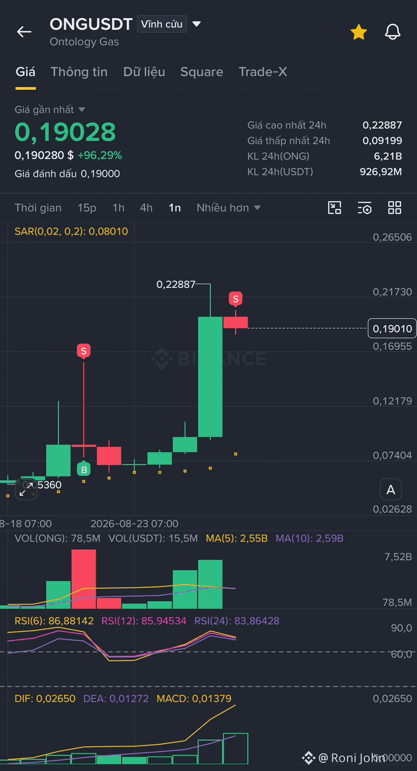Click the RSI(12): 85,94534 label
The width and height of the screenshot is (417, 771).
[144, 621]
